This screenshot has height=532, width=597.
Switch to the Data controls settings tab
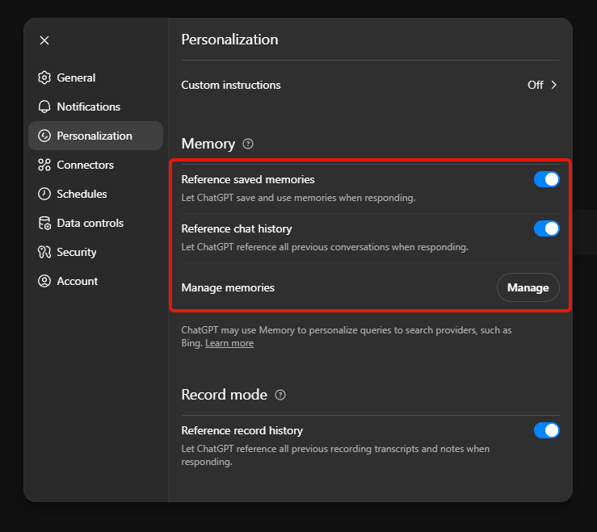(90, 223)
